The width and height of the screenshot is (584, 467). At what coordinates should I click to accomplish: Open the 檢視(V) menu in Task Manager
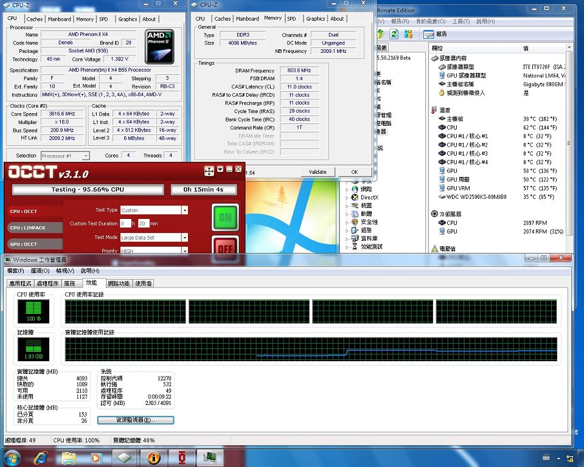pos(65,271)
